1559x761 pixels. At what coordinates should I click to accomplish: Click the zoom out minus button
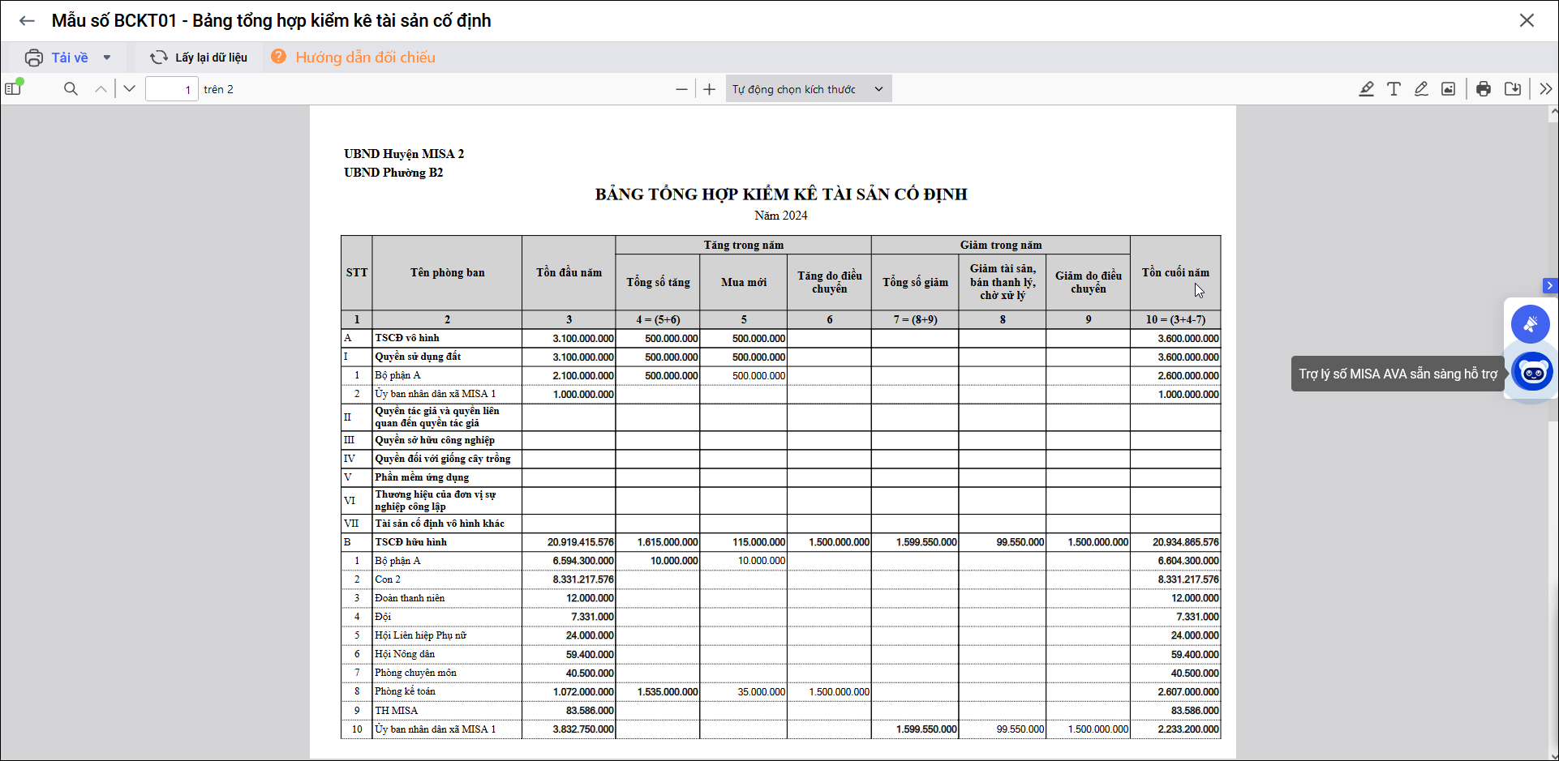[681, 89]
